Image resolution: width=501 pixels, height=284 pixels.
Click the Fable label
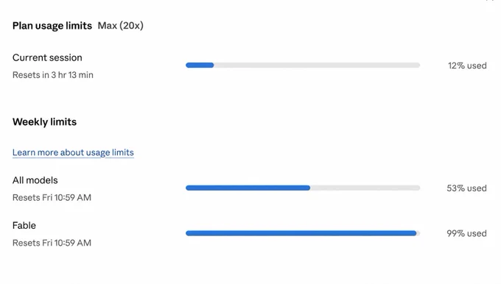24,226
